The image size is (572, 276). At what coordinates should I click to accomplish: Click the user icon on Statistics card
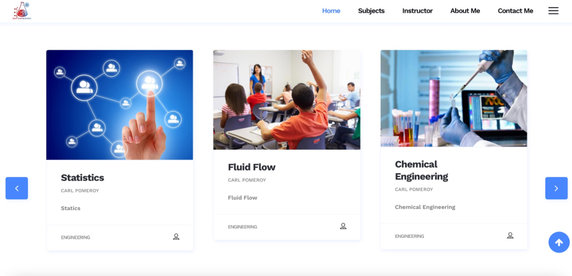176,237
